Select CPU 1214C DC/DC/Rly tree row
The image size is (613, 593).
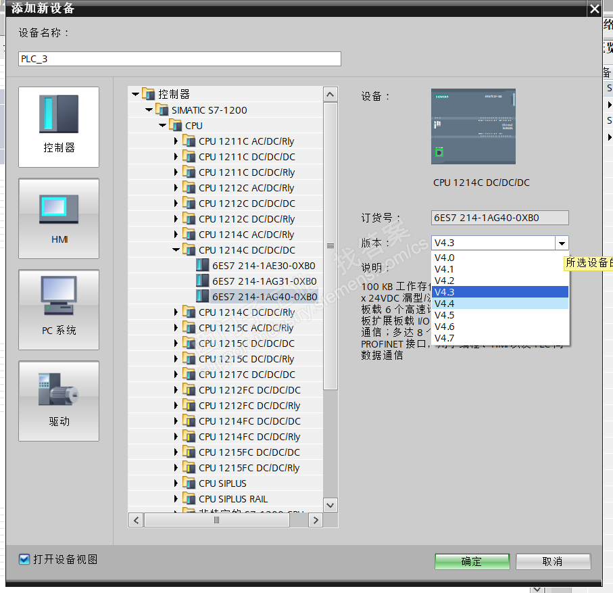click(x=226, y=312)
